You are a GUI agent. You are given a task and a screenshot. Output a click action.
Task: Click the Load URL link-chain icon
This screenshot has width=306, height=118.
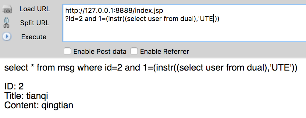[x=7, y=9]
